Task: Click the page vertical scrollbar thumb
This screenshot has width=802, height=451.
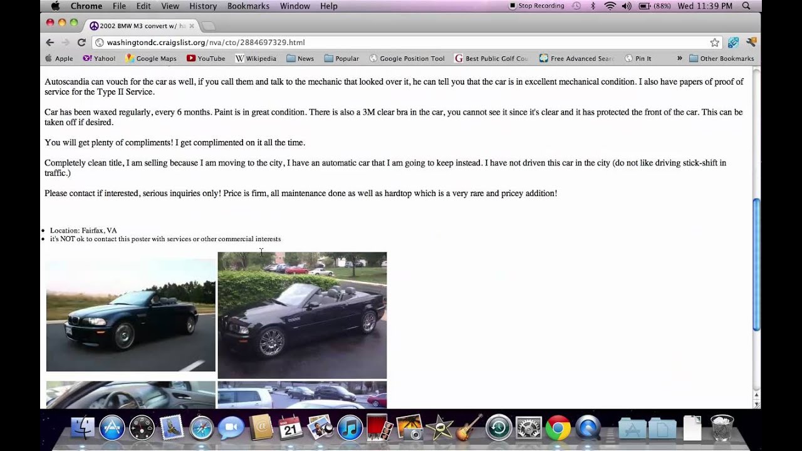Action: pyautogui.click(x=756, y=264)
